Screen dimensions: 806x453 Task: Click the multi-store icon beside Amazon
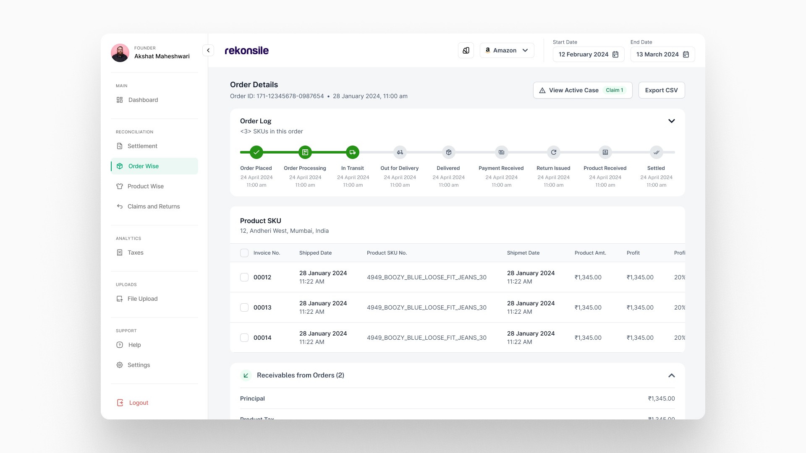click(x=466, y=50)
